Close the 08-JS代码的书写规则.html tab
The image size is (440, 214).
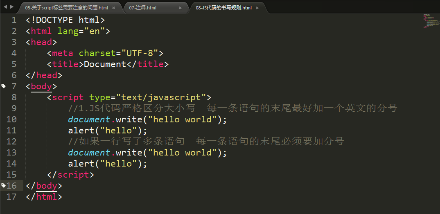257,8
